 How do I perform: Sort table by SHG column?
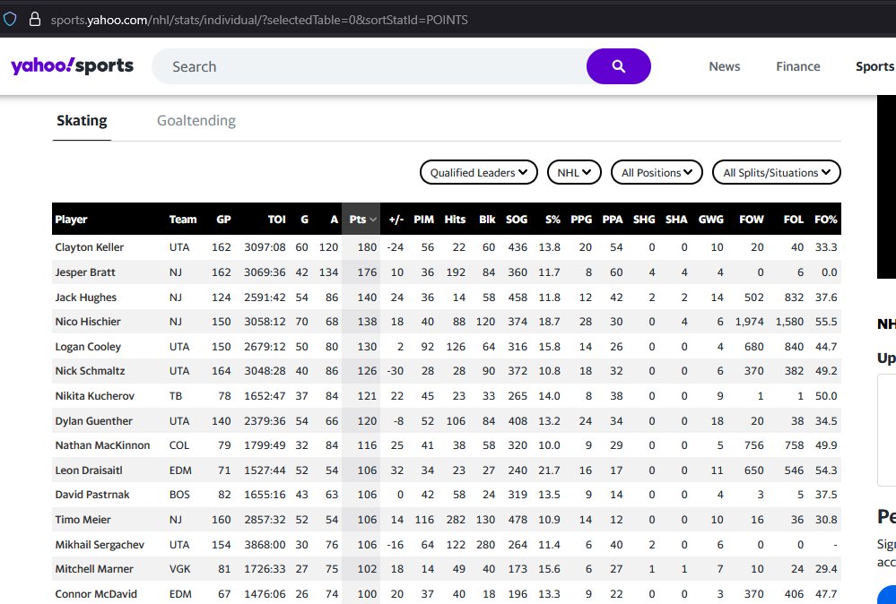click(644, 220)
